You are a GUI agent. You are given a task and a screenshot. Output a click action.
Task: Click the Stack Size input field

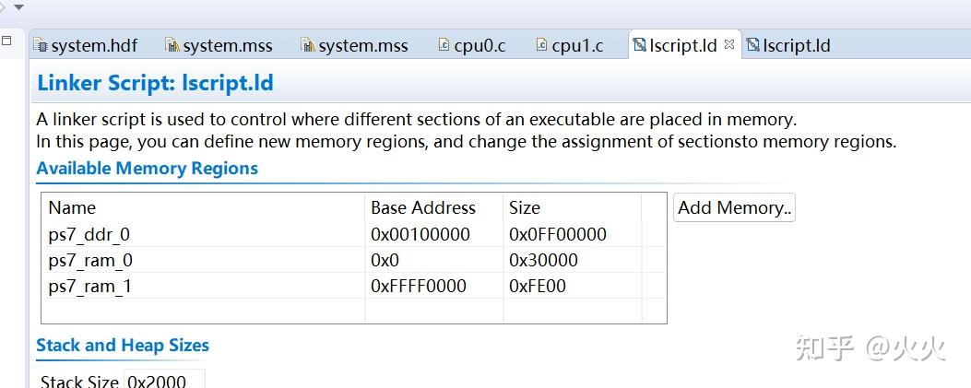pos(164,380)
